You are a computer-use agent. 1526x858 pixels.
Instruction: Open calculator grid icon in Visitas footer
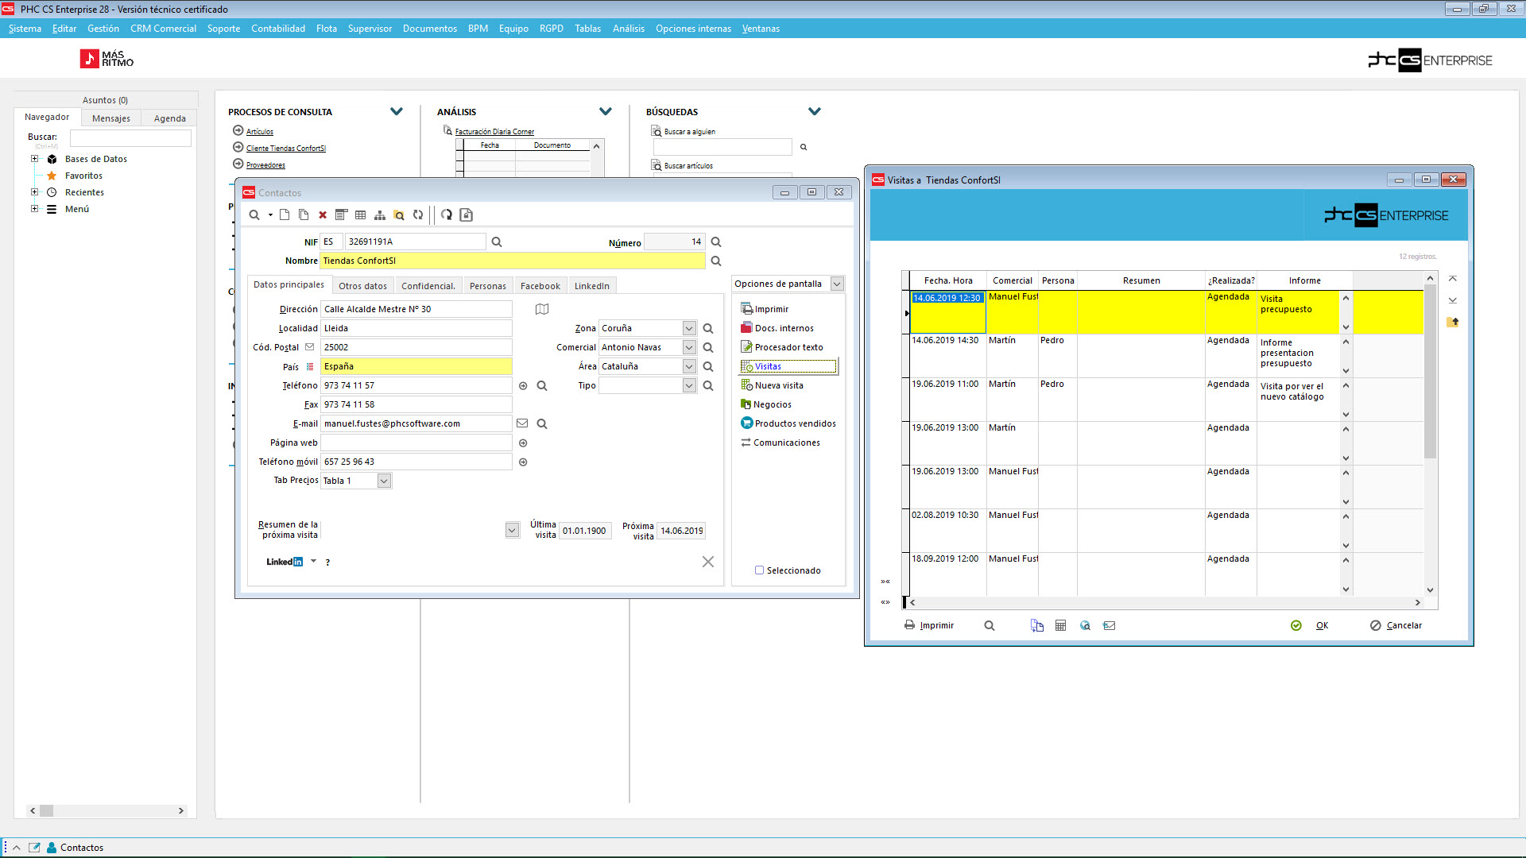pyautogui.click(x=1060, y=626)
